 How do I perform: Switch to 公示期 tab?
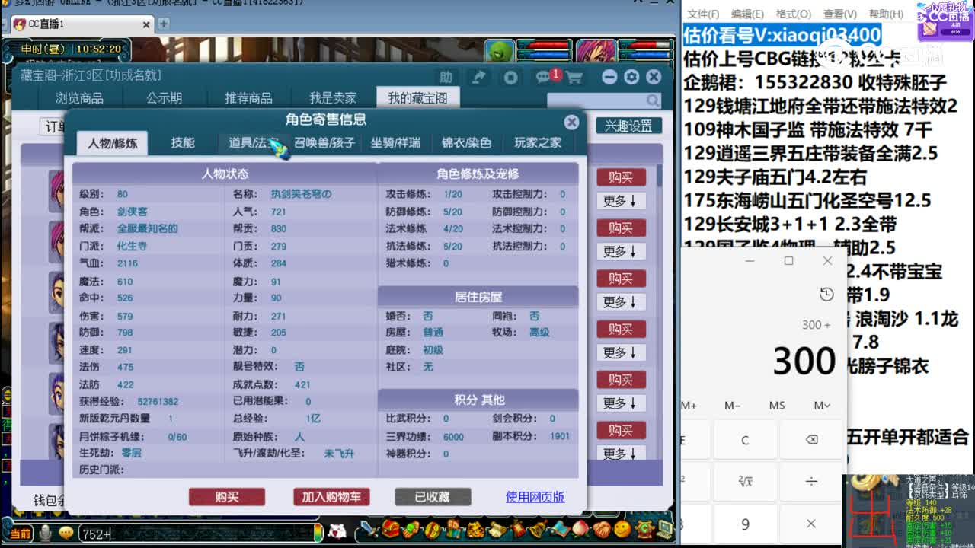164,98
